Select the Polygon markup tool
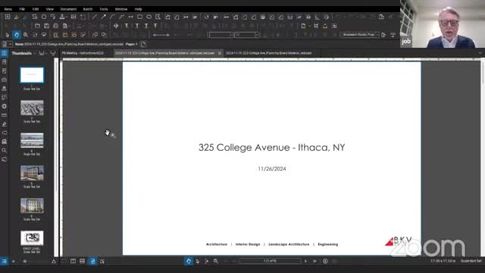Screen dimensions: 485x273 [x=158, y=17]
